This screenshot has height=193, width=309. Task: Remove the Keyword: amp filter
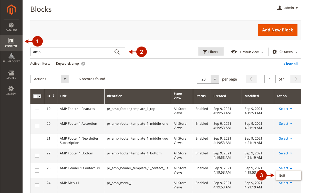click(x=83, y=64)
